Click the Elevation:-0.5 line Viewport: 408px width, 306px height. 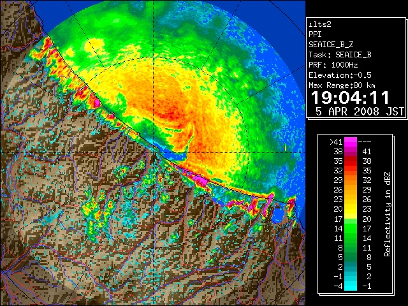click(340, 75)
